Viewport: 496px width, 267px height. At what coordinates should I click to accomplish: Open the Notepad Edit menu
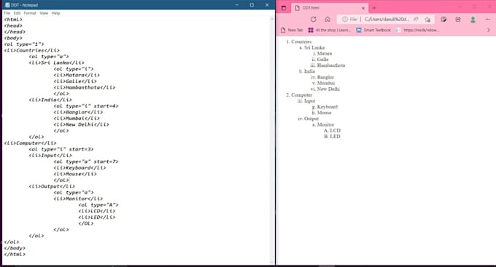click(17, 13)
